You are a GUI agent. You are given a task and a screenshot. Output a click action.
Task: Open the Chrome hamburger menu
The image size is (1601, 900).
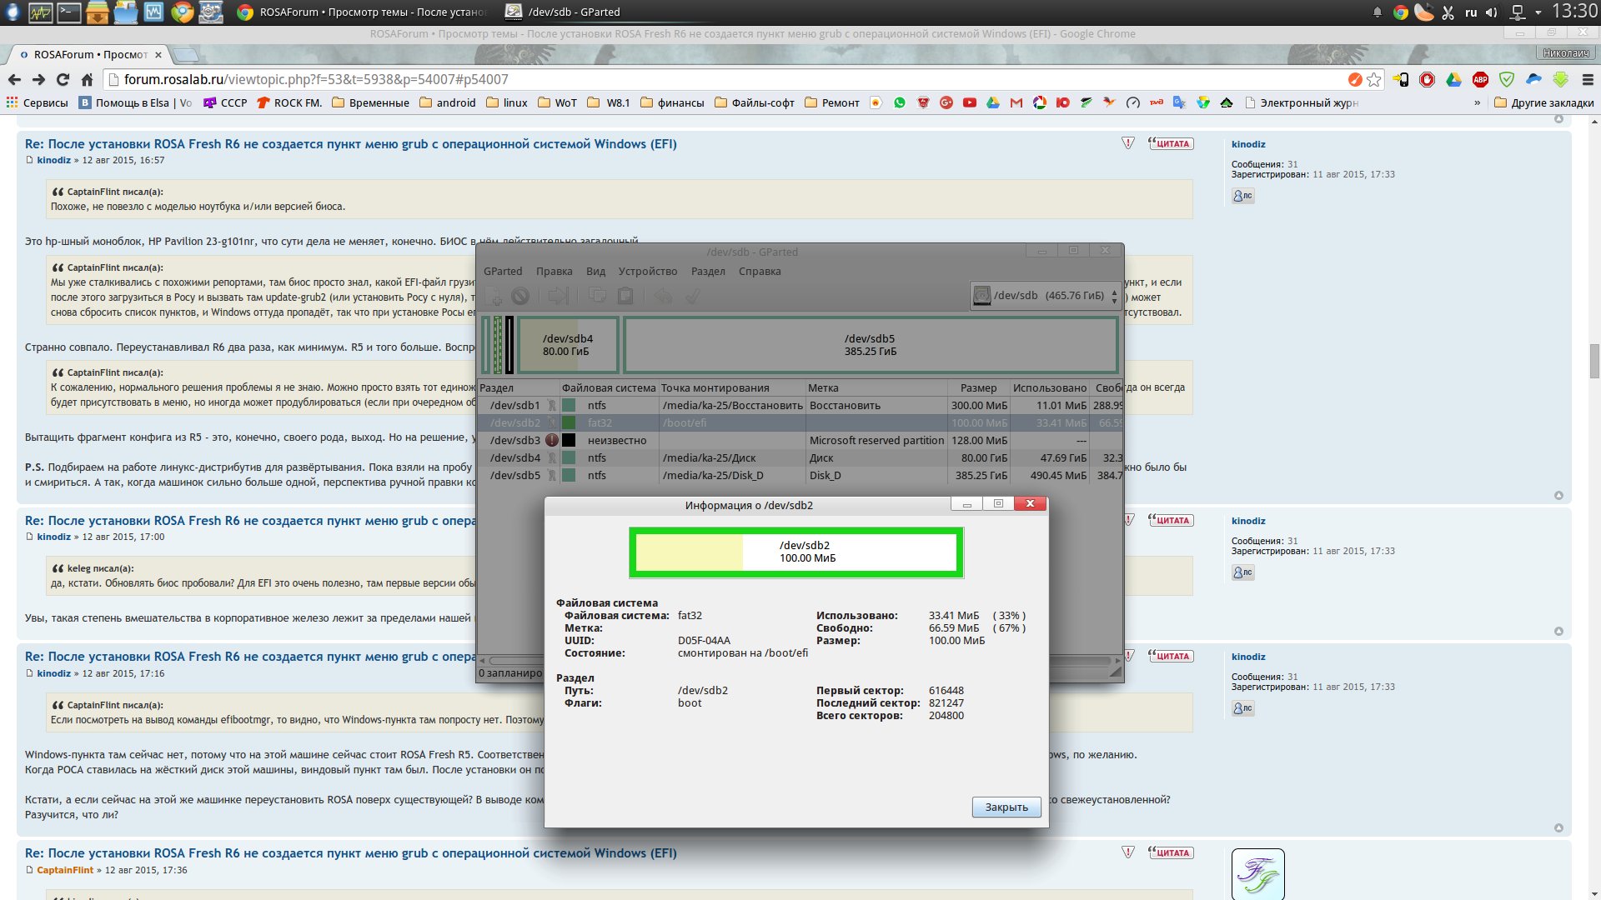point(1587,80)
